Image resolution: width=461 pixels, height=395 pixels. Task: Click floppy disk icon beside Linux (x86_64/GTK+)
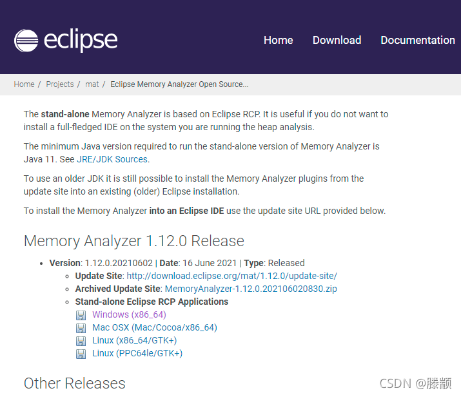click(x=81, y=341)
